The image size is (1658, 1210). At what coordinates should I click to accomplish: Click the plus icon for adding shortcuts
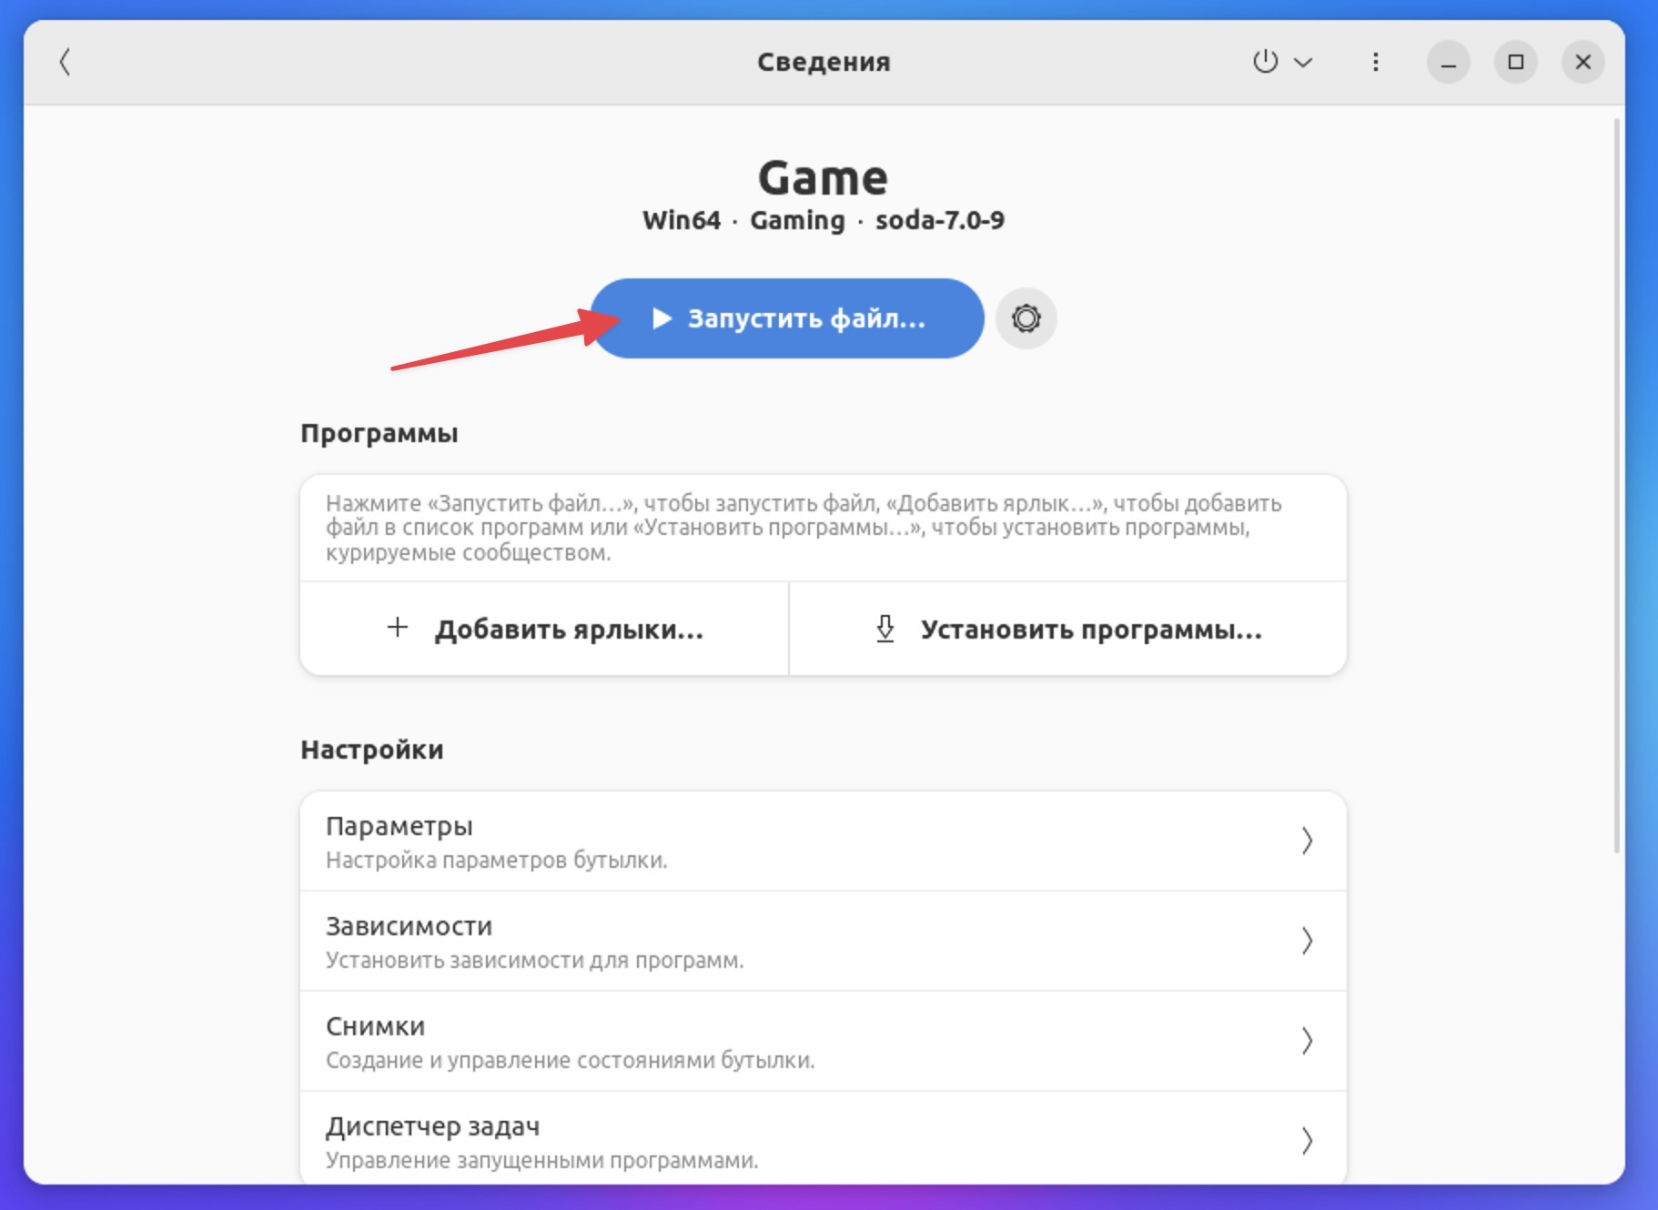click(398, 627)
